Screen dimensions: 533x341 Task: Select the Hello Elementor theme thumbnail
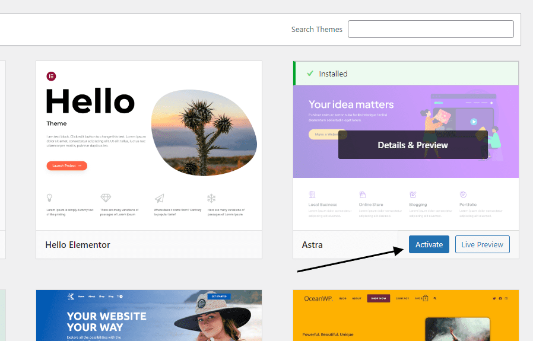pyautogui.click(x=149, y=146)
